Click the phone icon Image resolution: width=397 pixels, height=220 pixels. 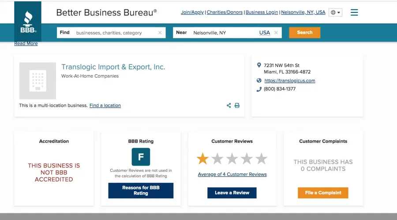[259, 89]
